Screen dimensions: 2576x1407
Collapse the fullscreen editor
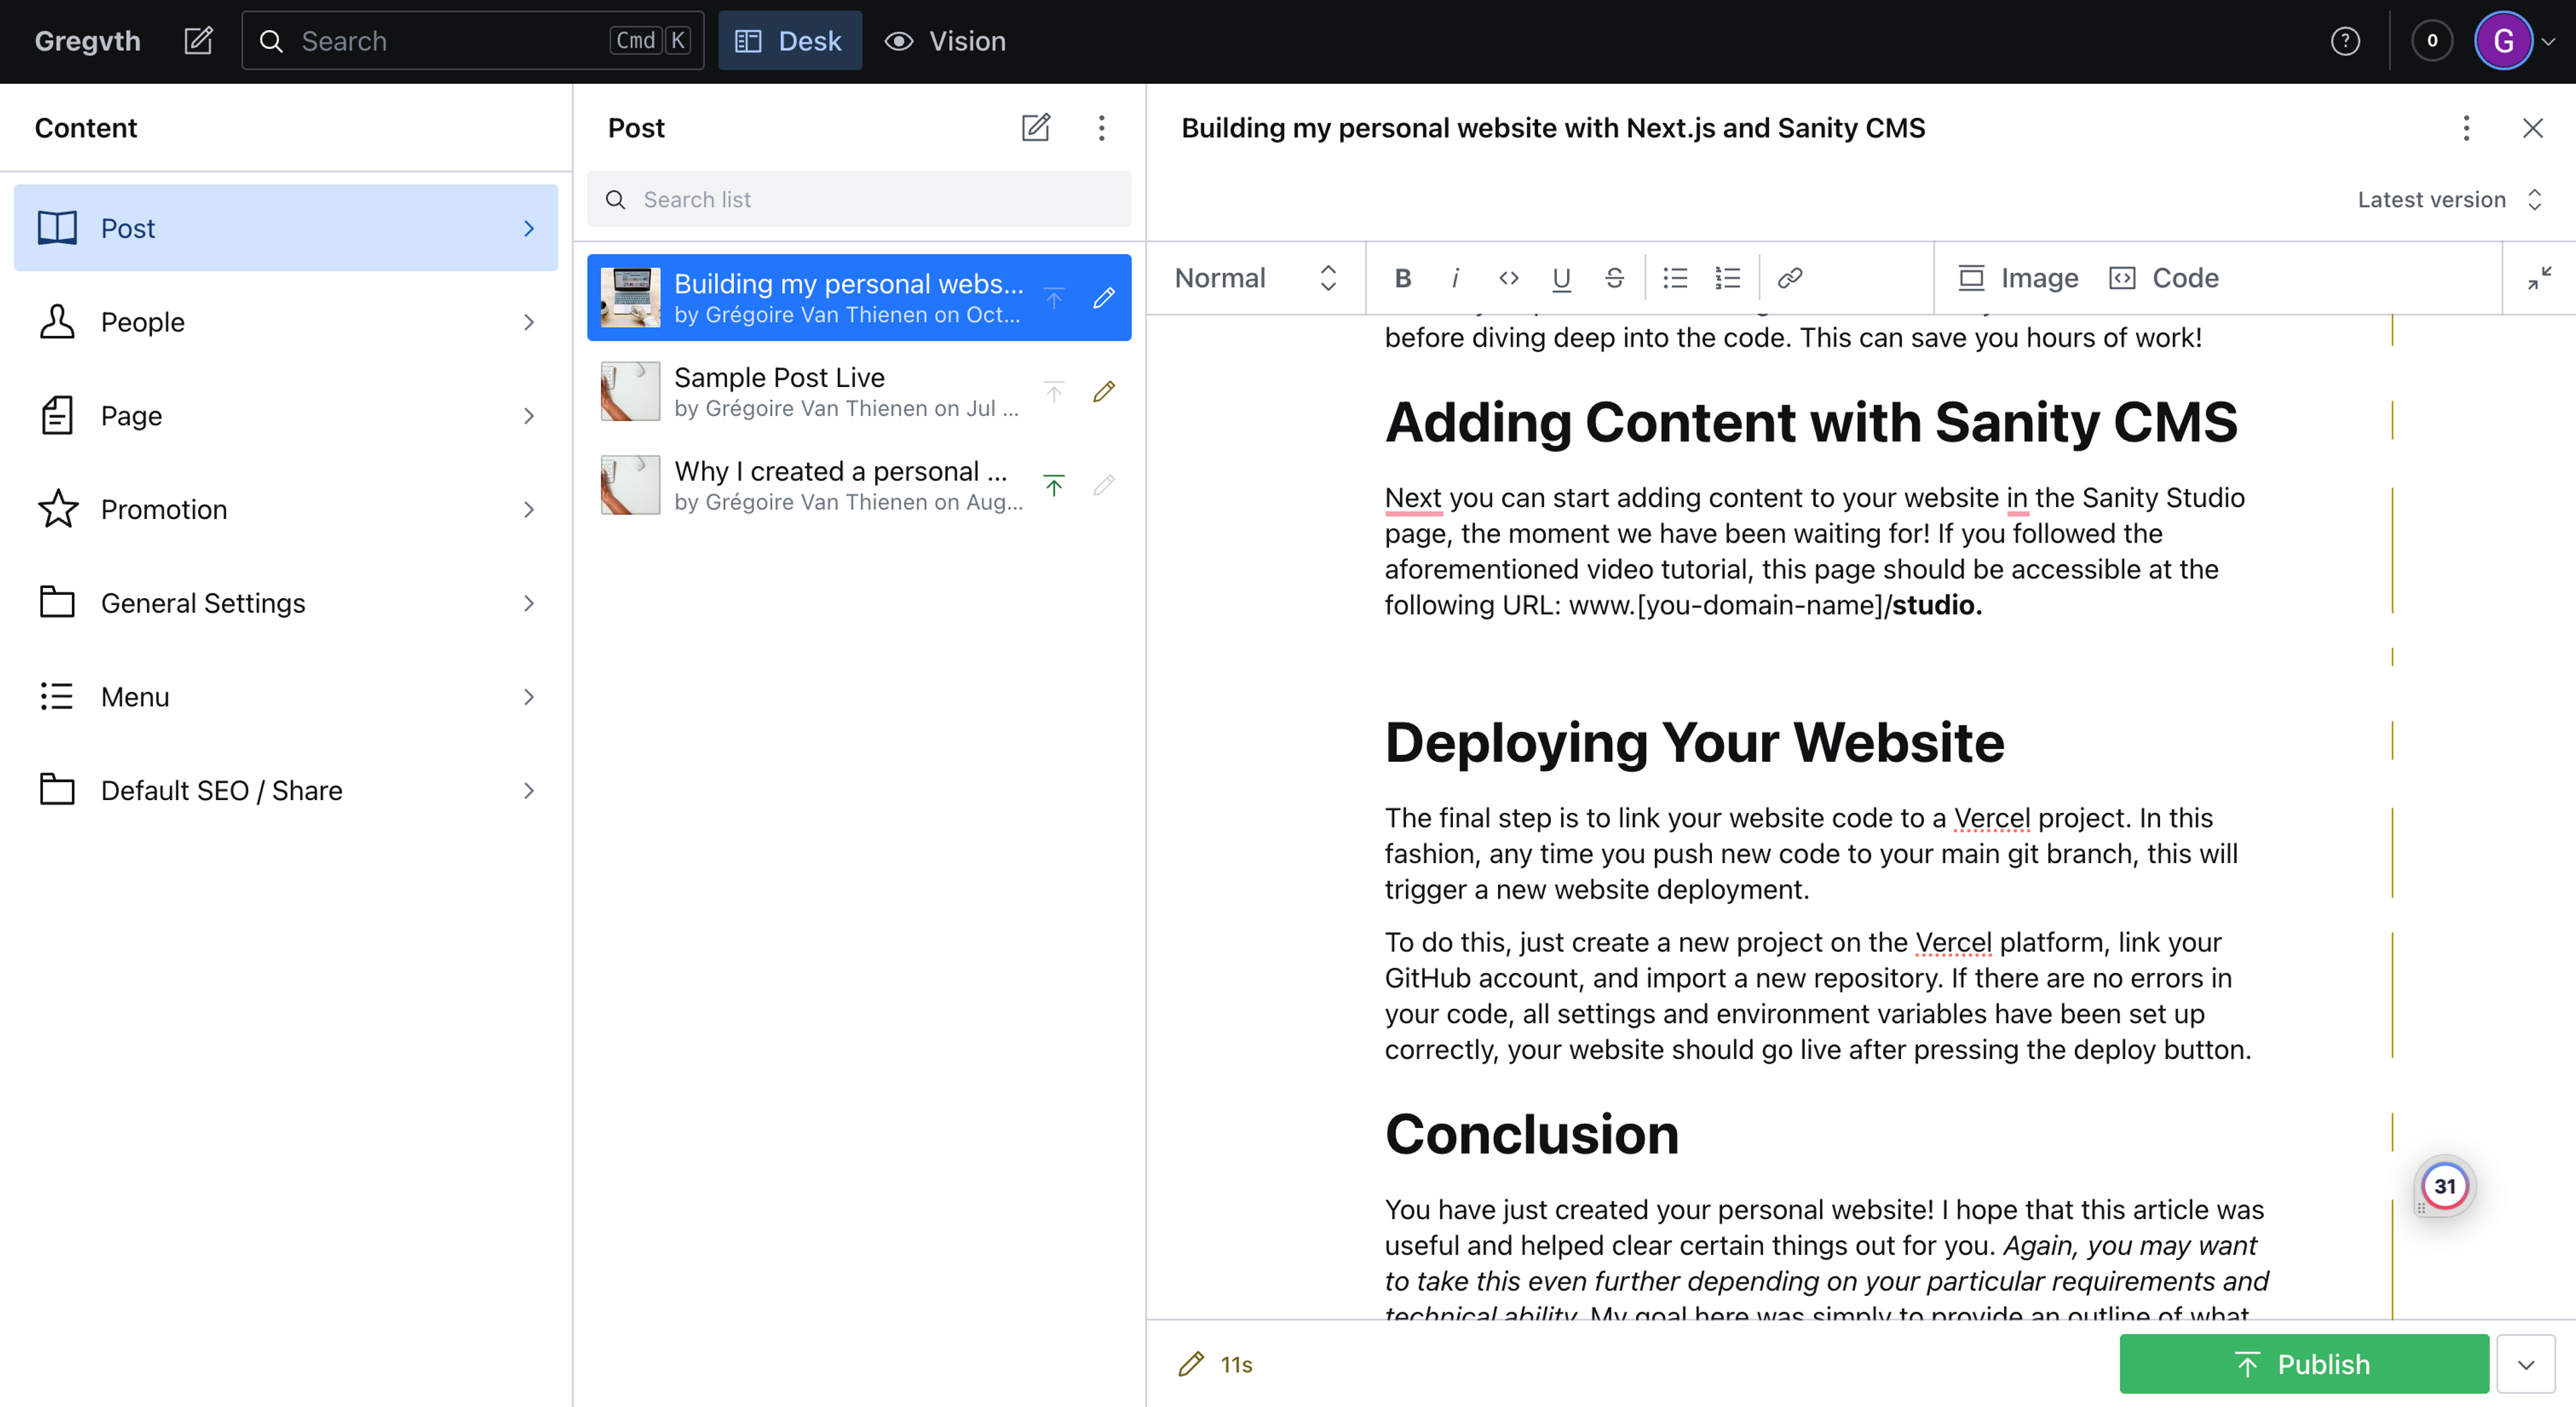coord(2539,278)
